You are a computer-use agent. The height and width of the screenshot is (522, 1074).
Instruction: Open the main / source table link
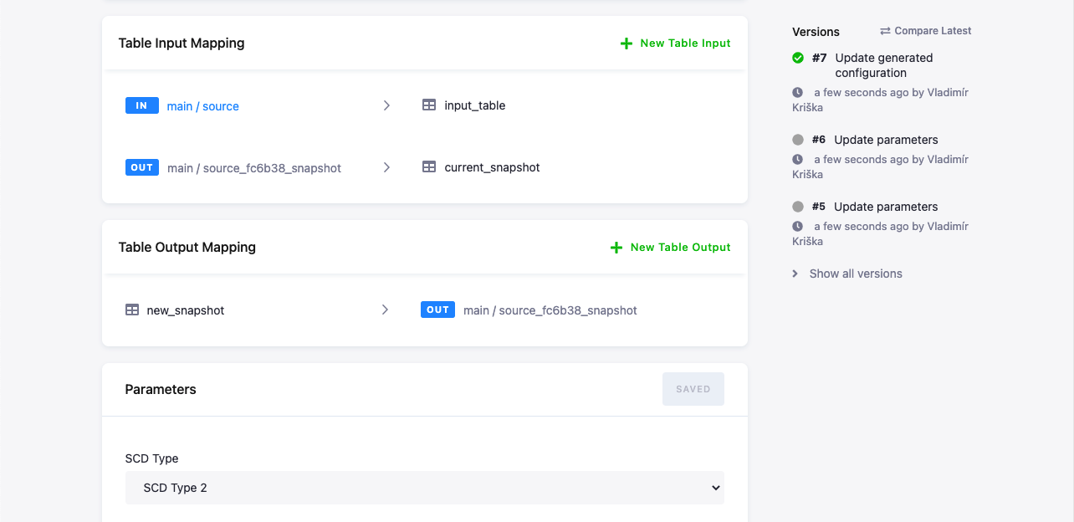click(203, 106)
